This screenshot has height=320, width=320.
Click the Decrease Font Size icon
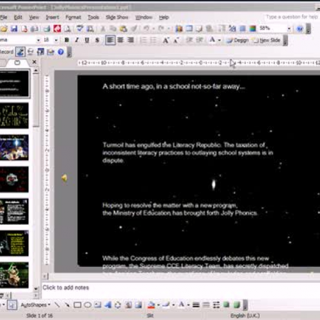(176, 40)
